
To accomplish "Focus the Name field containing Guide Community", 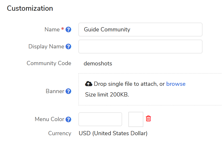I will 140,30.
